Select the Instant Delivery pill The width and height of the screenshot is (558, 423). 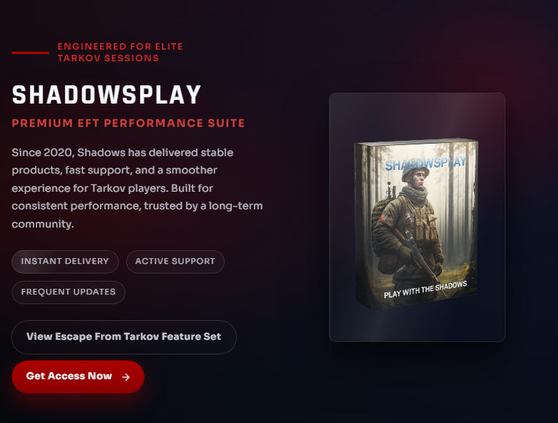[x=65, y=262]
